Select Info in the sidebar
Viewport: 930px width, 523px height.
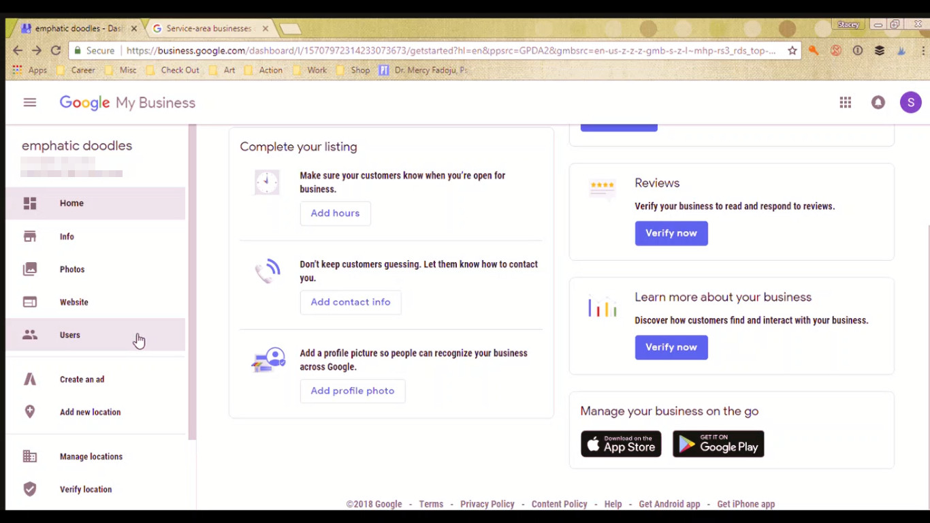tap(95, 236)
